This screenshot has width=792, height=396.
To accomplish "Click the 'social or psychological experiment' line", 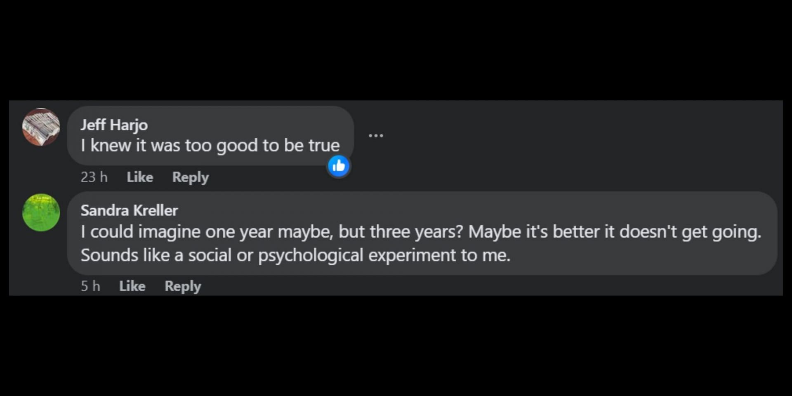I will click(295, 255).
